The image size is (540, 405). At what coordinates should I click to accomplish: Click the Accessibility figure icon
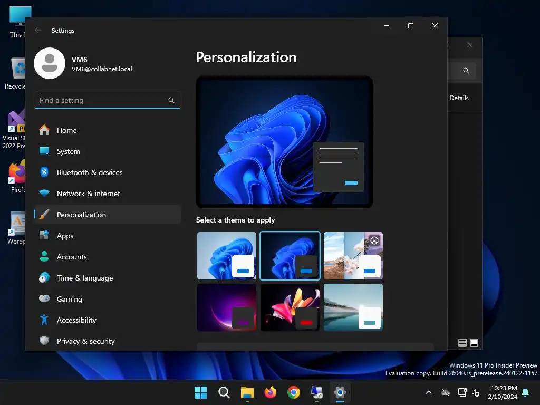point(44,320)
